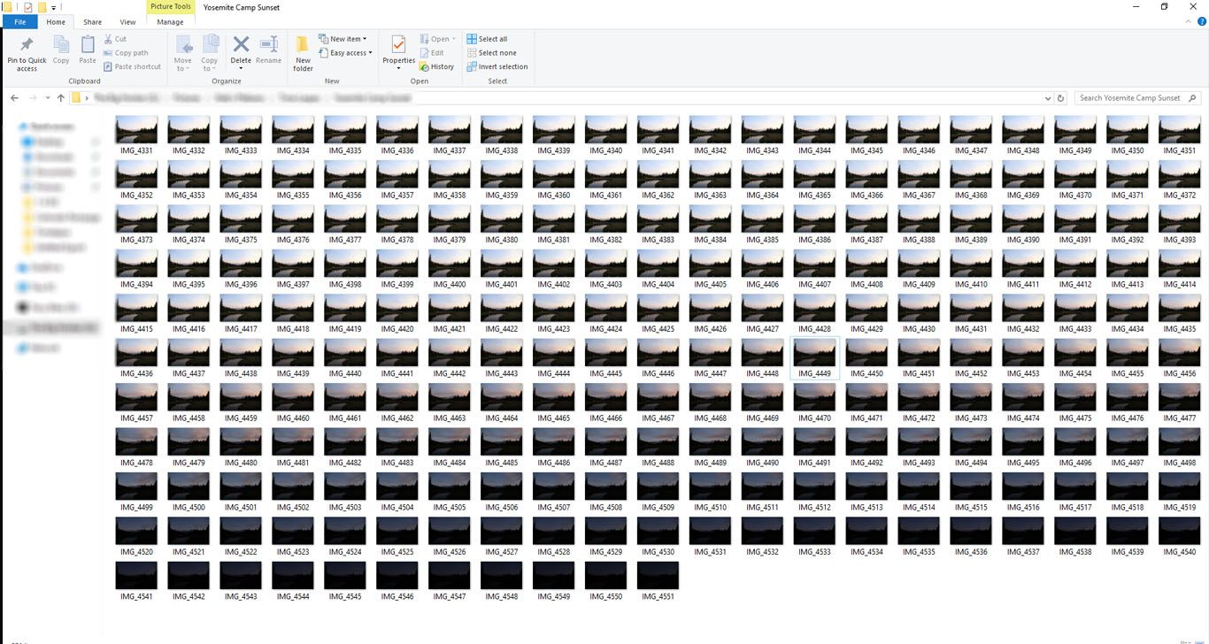Click the Properties icon in the title bar toolbar
1209x644 pixels.
tap(28, 7)
